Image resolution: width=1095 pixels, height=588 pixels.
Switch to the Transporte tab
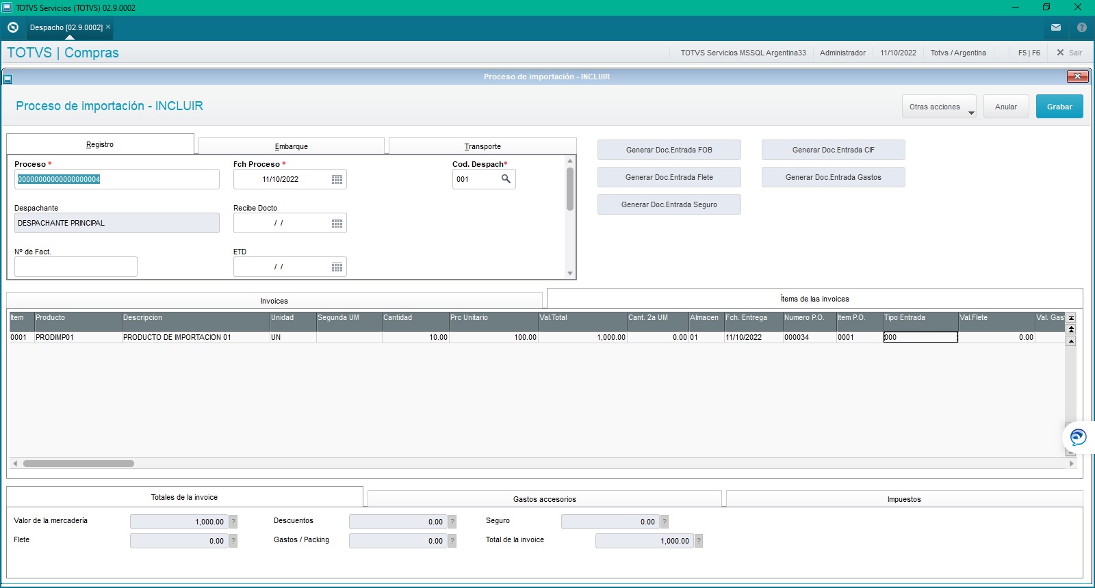(x=482, y=146)
